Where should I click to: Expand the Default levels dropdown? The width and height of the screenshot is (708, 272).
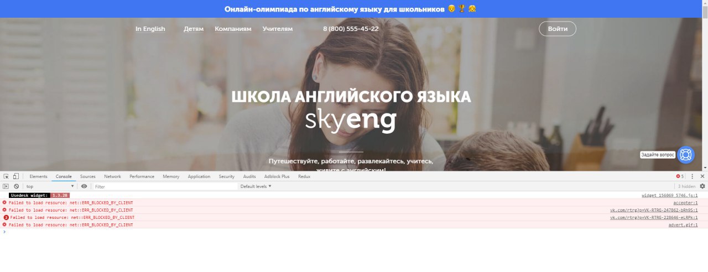(x=256, y=186)
